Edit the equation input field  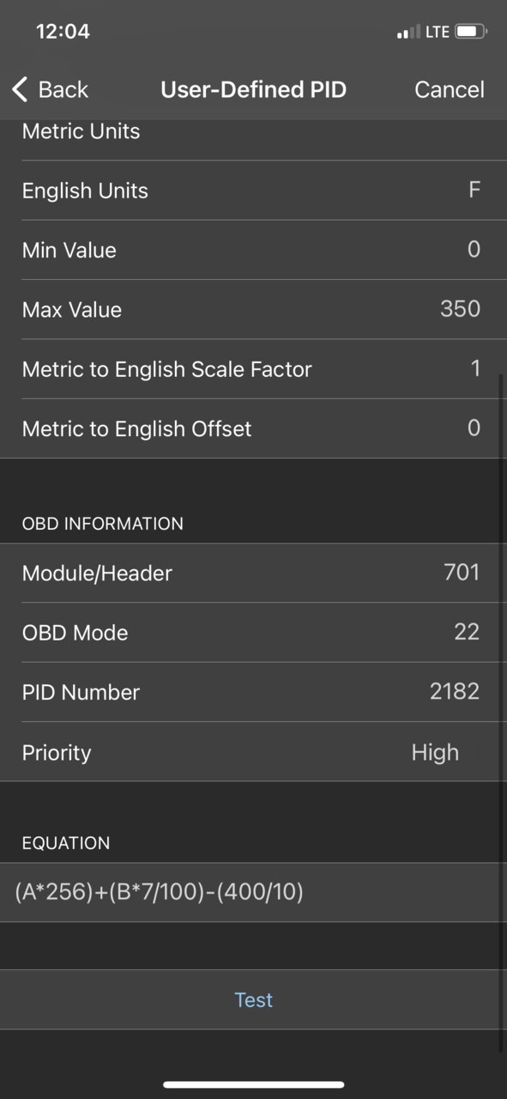coord(253,893)
